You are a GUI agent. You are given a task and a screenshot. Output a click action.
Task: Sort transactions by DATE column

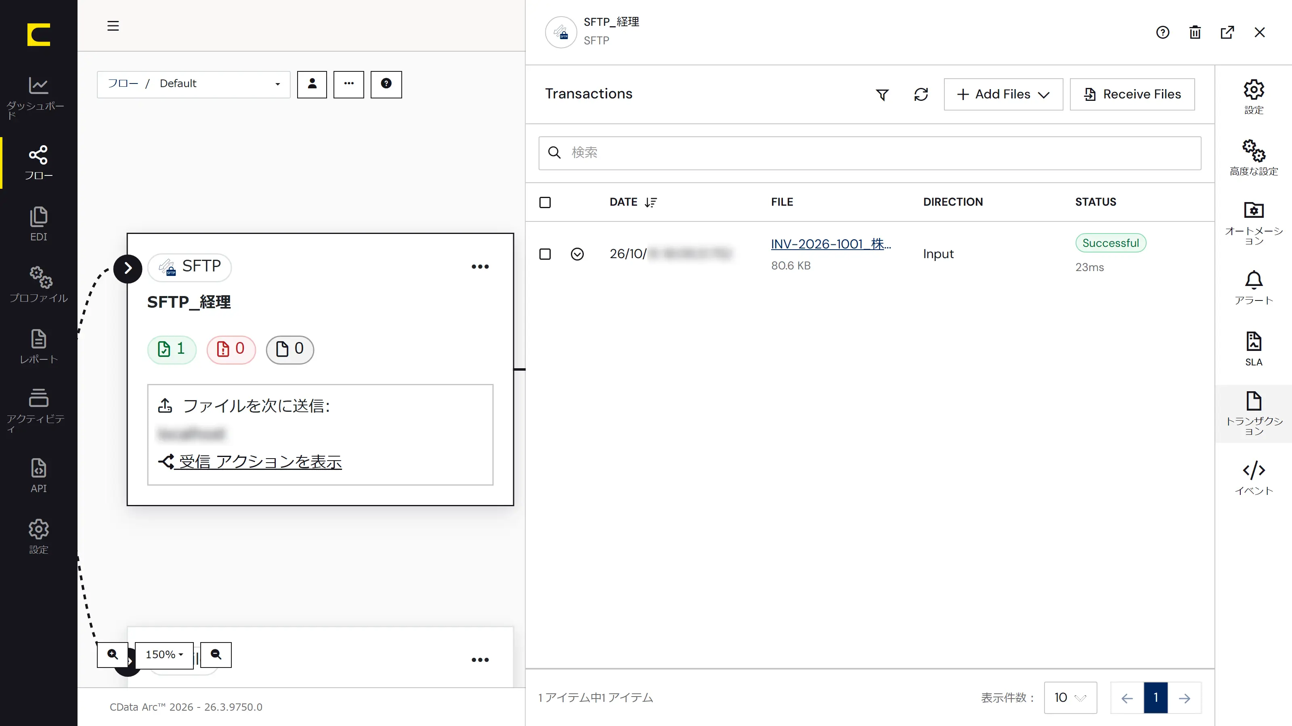(633, 202)
